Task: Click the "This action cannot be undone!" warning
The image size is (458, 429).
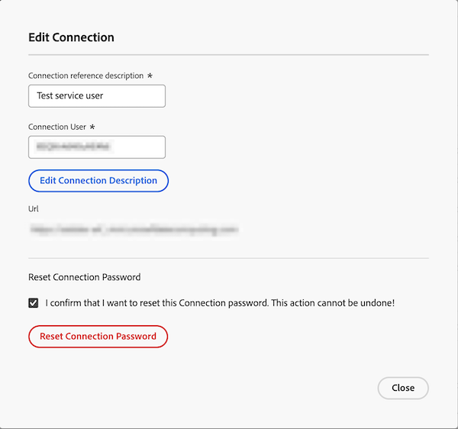Action: (x=332, y=303)
